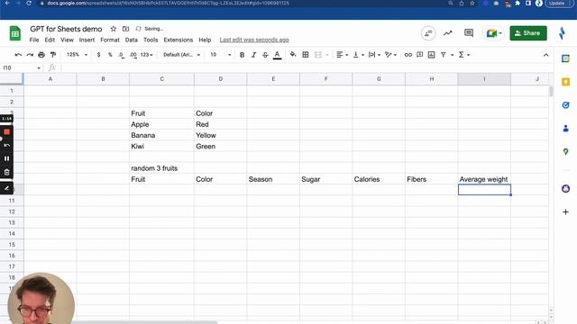Open the font family dropdown
Viewport: 577px width, 324px height.
click(181, 55)
